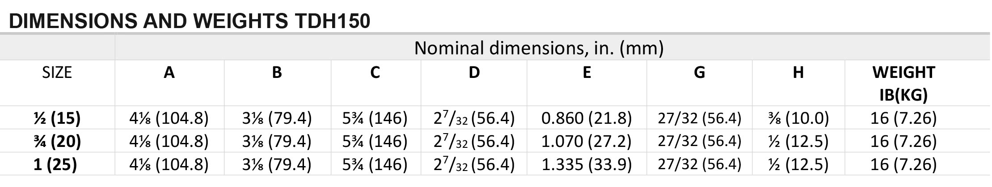Click the weight value in 1 (25) row
The image size is (992, 187).
click(903, 165)
